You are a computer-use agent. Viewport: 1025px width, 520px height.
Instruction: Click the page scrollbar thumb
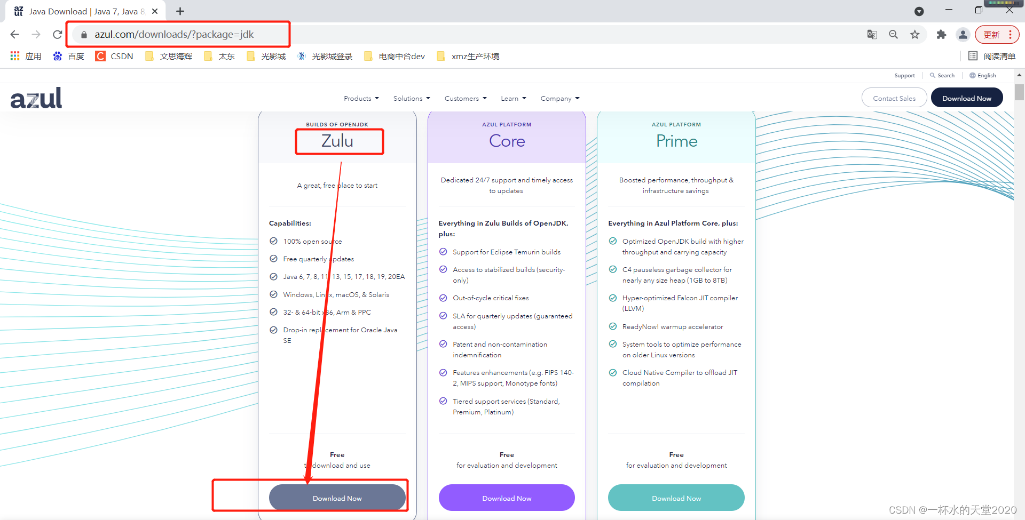pyautogui.click(x=1019, y=92)
